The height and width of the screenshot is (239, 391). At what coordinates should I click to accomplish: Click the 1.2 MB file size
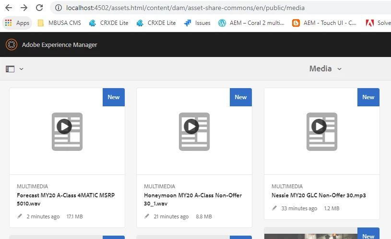point(332,208)
